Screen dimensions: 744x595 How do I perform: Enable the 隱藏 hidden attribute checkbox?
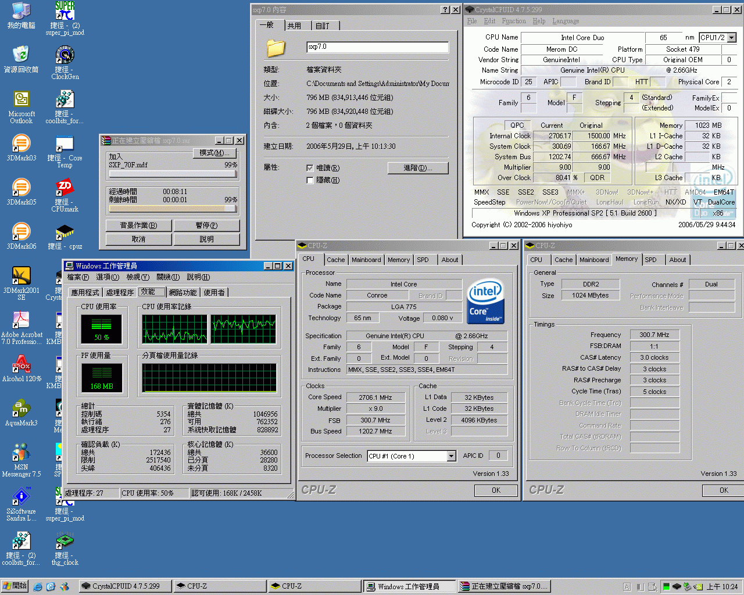pos(310,180)
